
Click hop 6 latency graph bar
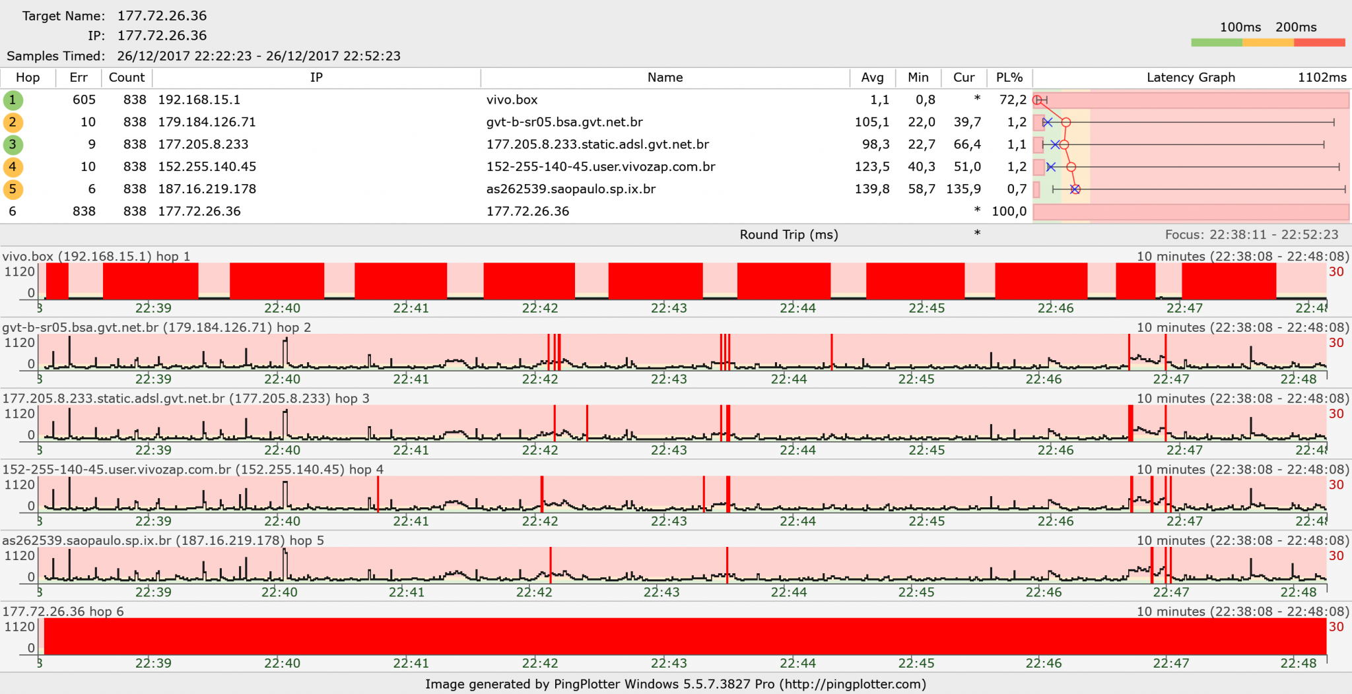click(x=1191, y=212)
